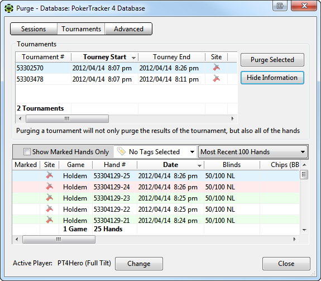Click the Site header in hands table

pyautogui.click(x=49, y=165)
